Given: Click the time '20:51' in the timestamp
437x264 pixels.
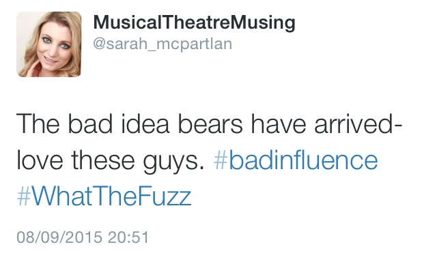Looking at the screenshot, I should tap(128, 237).
